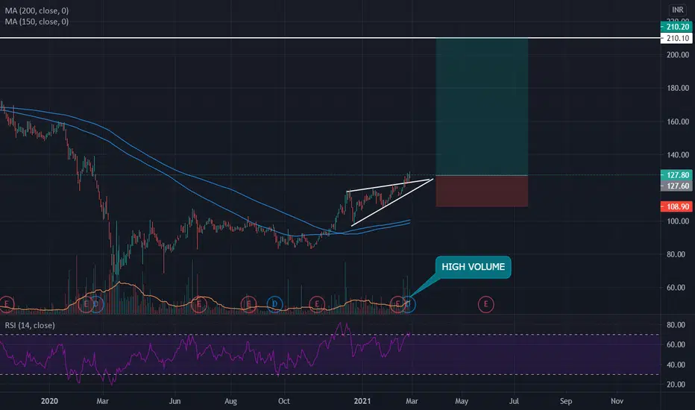Screen dimensions: 695x410
Task: Click the dividend D marker near late February 2021
Action: tap(408, 304)
